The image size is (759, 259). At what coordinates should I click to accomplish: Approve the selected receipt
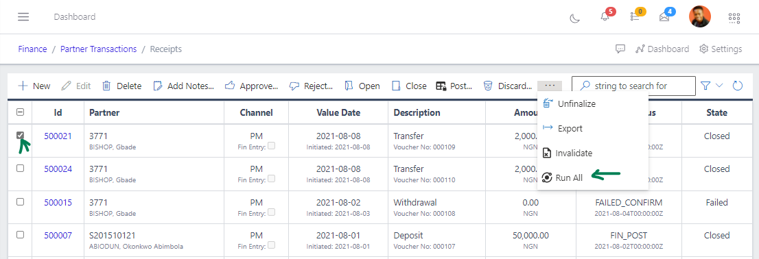click(x=252, y=86)
